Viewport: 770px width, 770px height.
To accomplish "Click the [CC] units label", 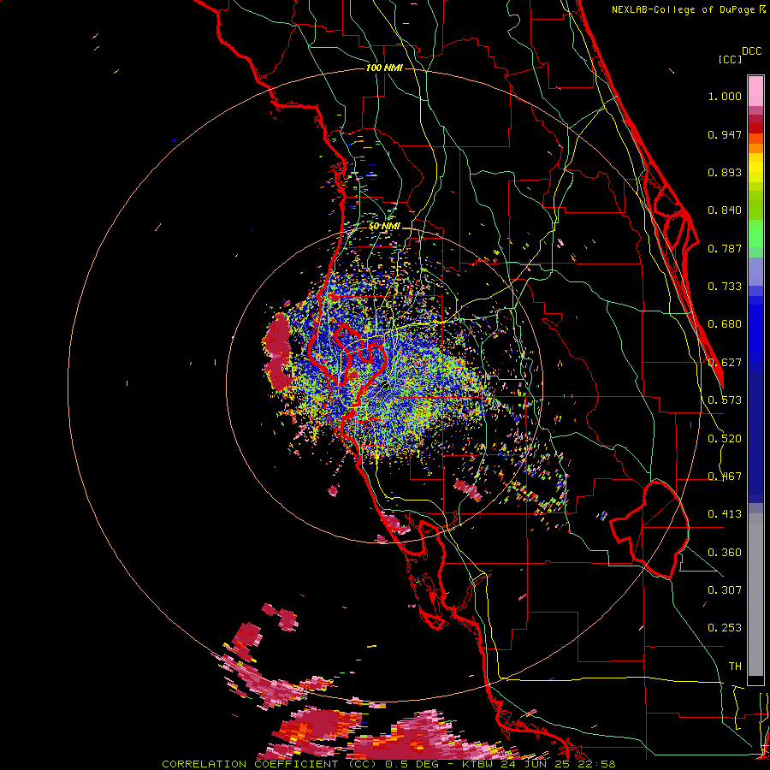I will 730,59.
